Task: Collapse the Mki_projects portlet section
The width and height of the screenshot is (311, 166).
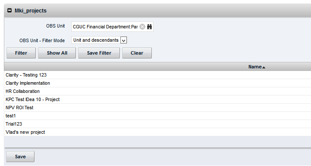Action: [9, 10]
